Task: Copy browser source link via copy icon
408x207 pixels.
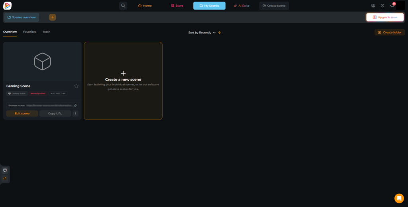Action: 75,105
